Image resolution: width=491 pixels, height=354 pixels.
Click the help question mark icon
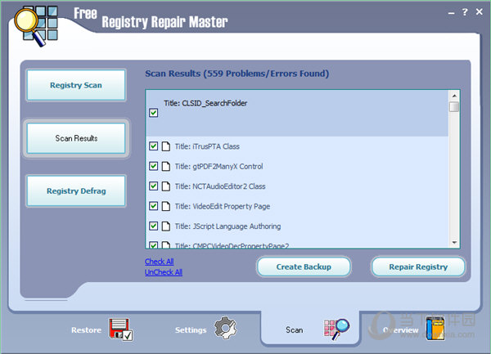[x=465, y=12]
